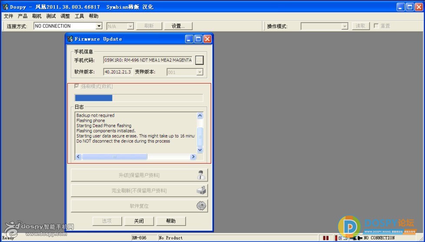This screenshot has width=425, height=242.
Task: Click log line 'Starting Dead Phone flashing'
Action: click(x=104, y=126)
